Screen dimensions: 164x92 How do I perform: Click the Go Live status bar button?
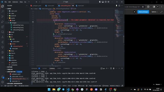pos(81,86)
